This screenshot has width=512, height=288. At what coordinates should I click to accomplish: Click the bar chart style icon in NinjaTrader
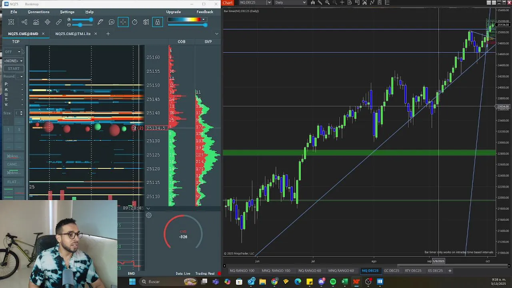pyautogui.click(x=313, y=2)
